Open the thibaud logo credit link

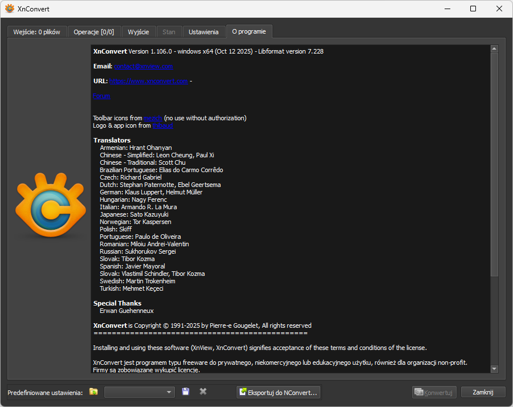(x=162, y=125)
